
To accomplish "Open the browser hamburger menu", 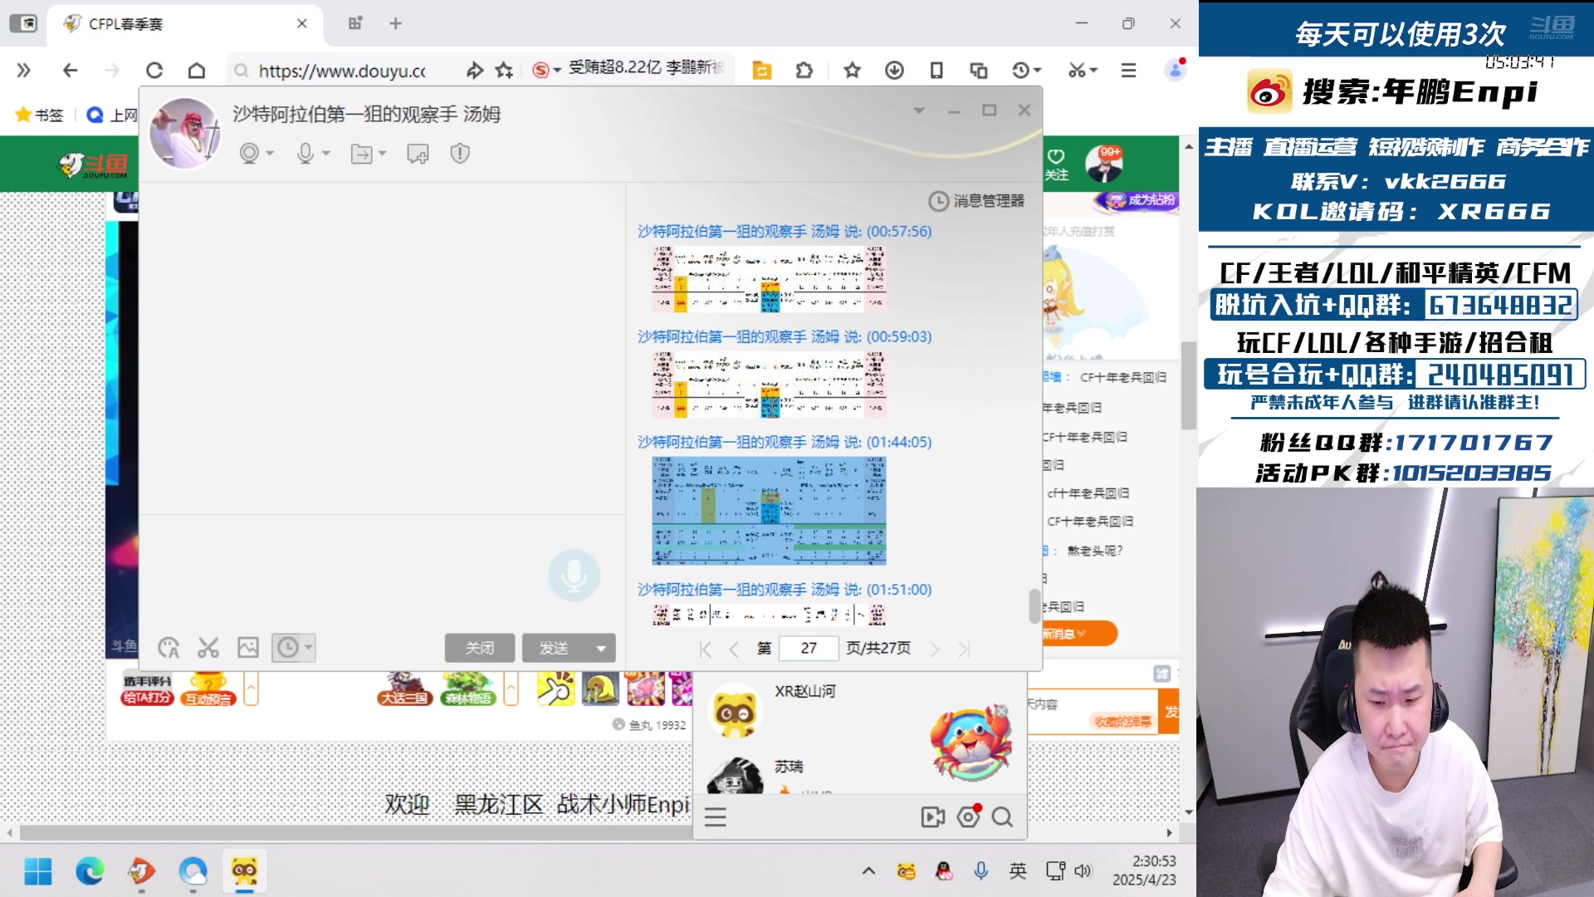I will click(1128, 71).
